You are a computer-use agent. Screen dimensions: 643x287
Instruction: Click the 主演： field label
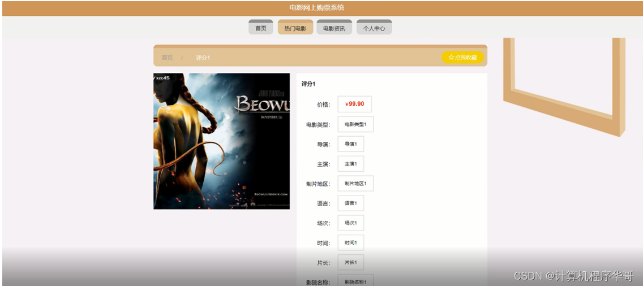point(324,164)
